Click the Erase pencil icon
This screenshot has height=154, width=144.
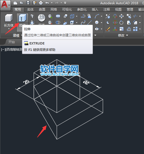(108, 29)
